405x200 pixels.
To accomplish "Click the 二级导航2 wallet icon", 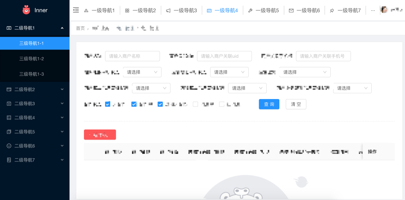I will tap(9, 89).
